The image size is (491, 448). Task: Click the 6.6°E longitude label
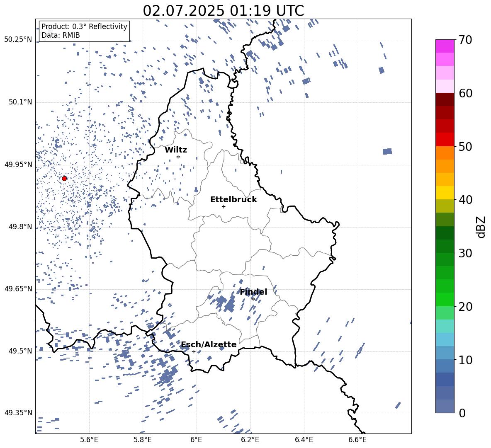click(357, 440)
